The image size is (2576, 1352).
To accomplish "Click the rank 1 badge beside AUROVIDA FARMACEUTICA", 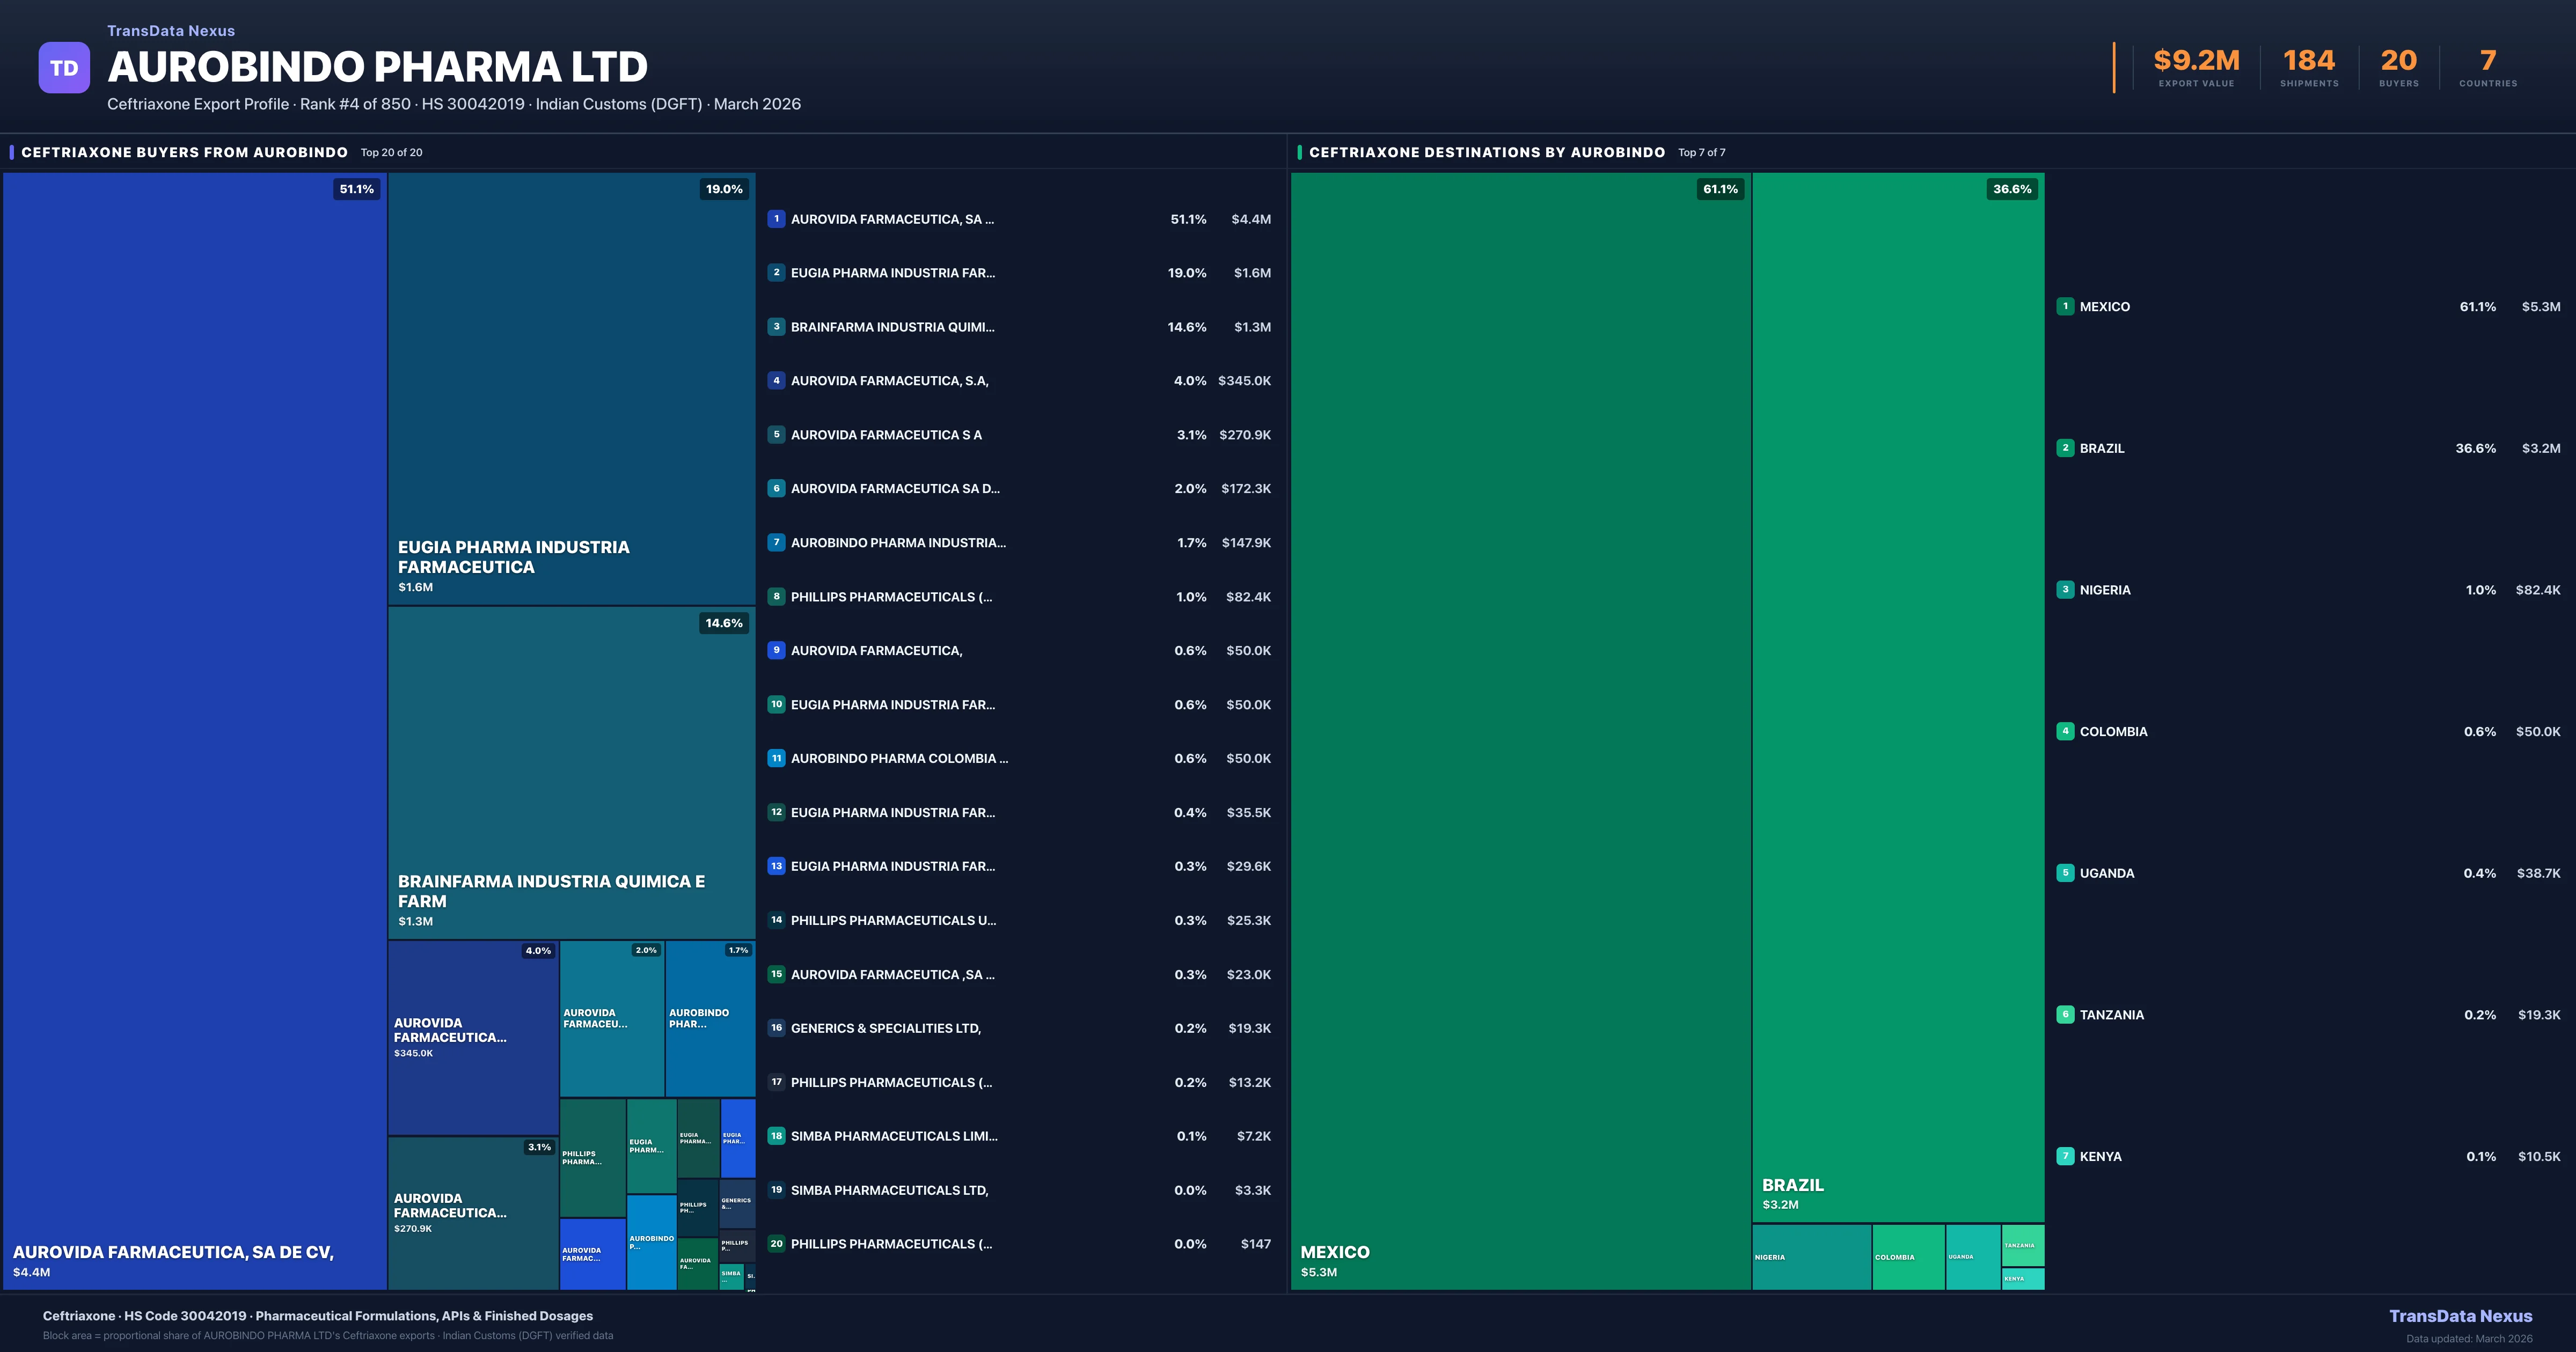I will 777,219.
